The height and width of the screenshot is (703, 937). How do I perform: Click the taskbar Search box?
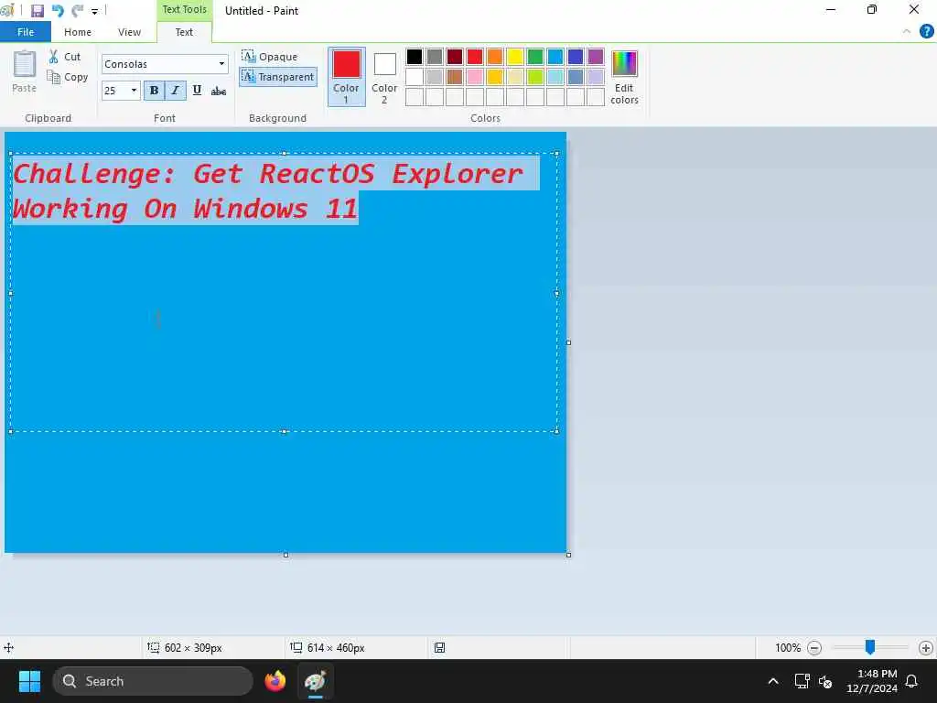tap(153, 681)
